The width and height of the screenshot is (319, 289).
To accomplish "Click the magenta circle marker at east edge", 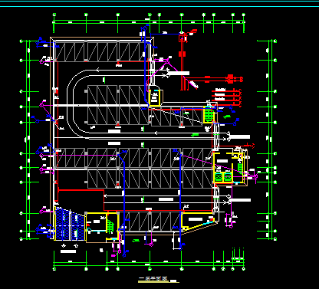I will point(255,176).
